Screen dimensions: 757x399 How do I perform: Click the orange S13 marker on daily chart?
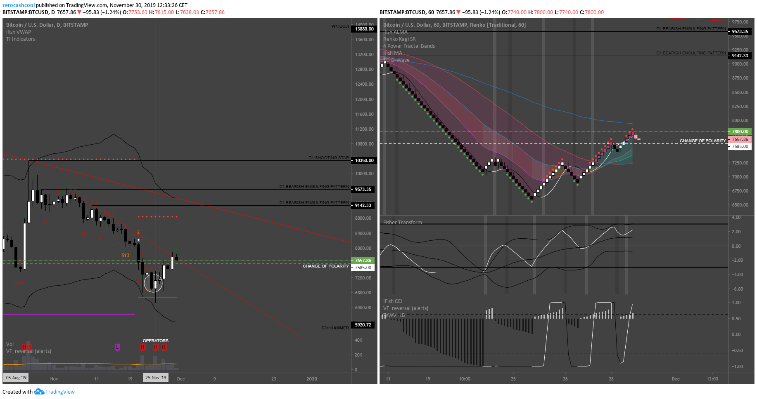coord(126,256)
